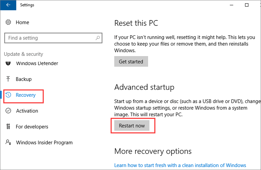Screen dimensions: 261x170
Task: Click the Home gear icon
Action: (x=8, y=23)
